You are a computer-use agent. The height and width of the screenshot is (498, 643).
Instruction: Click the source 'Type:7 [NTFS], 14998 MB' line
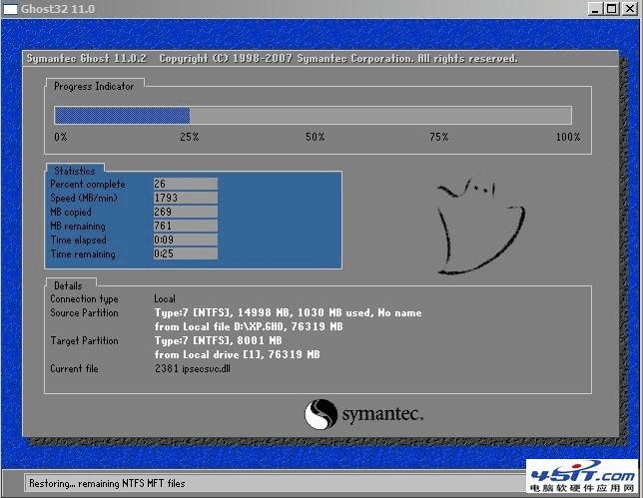click(x=288, y=312)
